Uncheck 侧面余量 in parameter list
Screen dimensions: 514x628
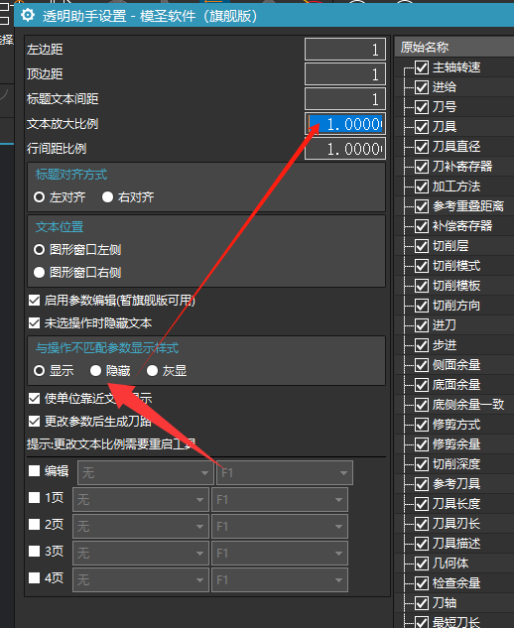pos(422,365)
